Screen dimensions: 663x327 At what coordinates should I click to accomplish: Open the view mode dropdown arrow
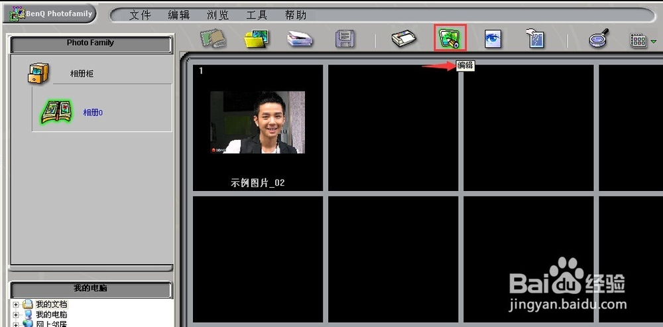click(654, 42)
